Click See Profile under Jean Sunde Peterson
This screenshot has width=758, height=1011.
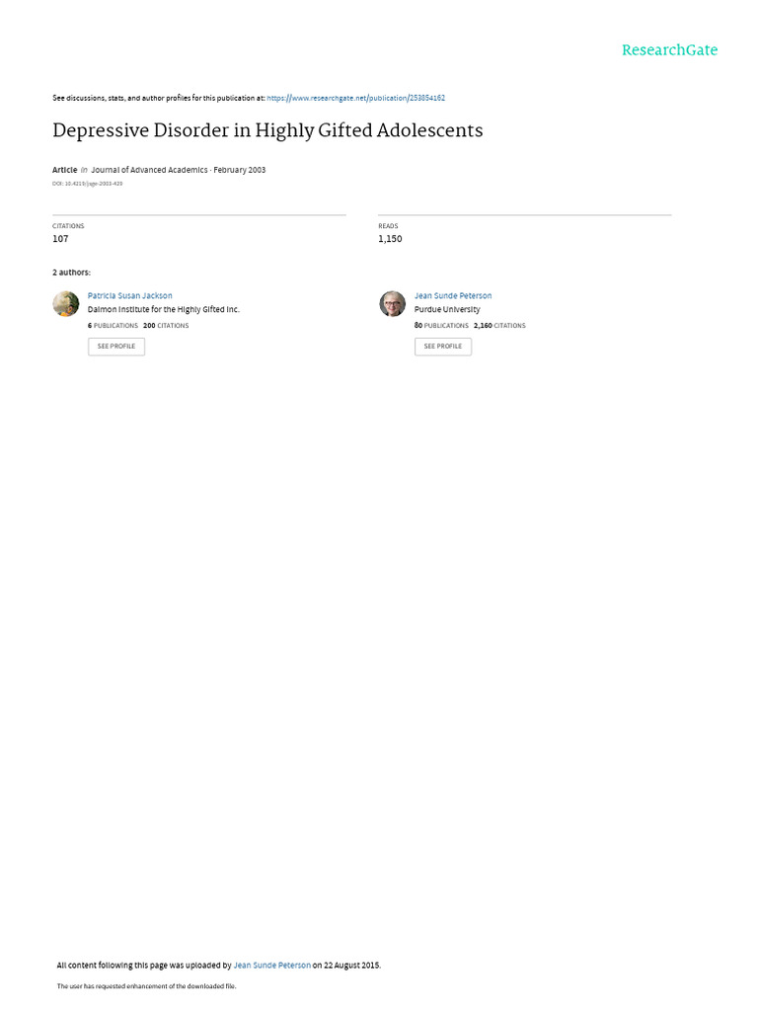(x=443, y=347)
